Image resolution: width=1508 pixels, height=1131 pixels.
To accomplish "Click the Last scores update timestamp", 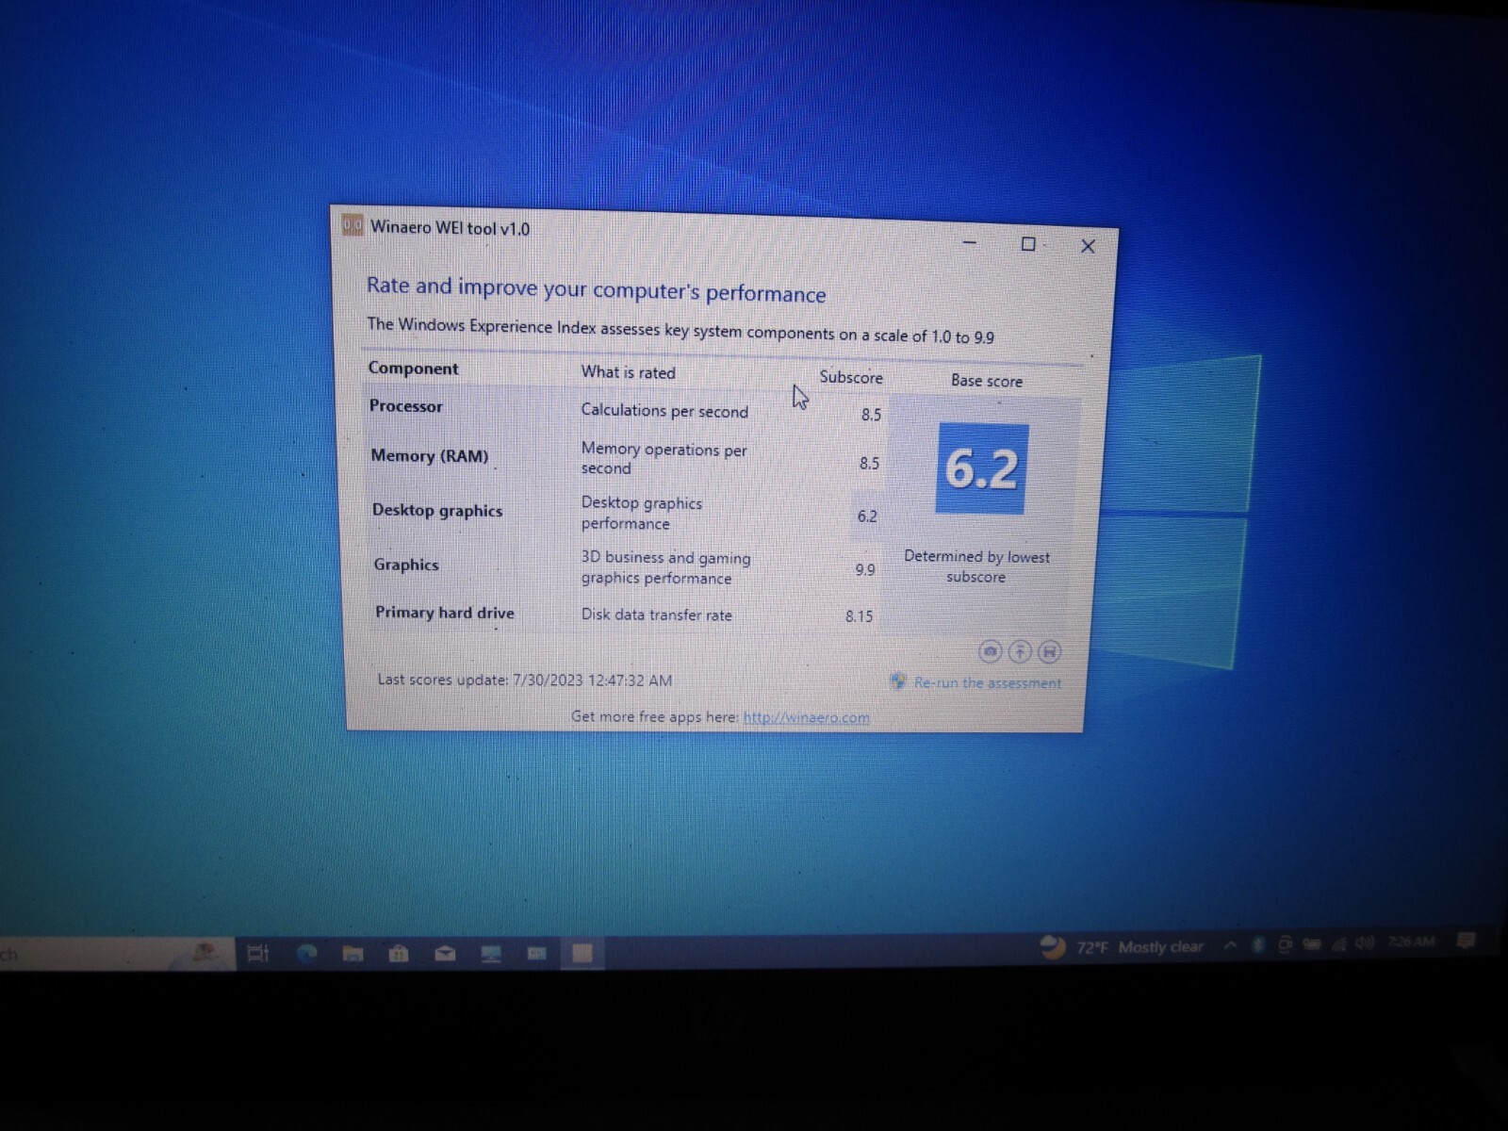I will (525, 680).
